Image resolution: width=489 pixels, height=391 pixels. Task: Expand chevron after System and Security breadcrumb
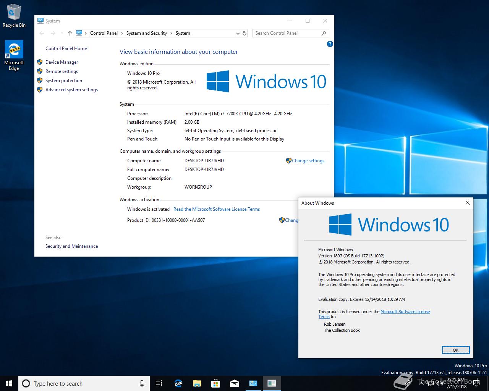(171, 33)
